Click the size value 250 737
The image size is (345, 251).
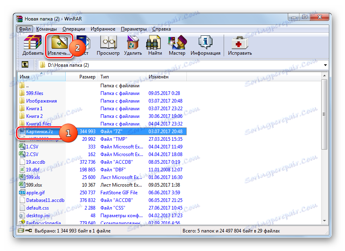[87, 192]
